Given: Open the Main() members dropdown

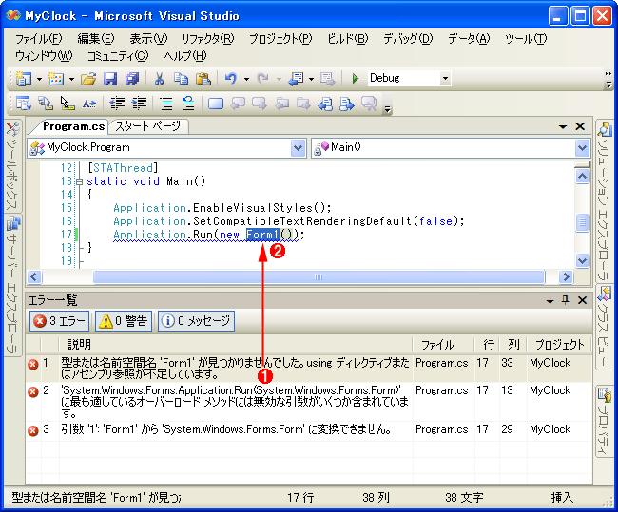Looking at the screenshot, I should [582, 148].
